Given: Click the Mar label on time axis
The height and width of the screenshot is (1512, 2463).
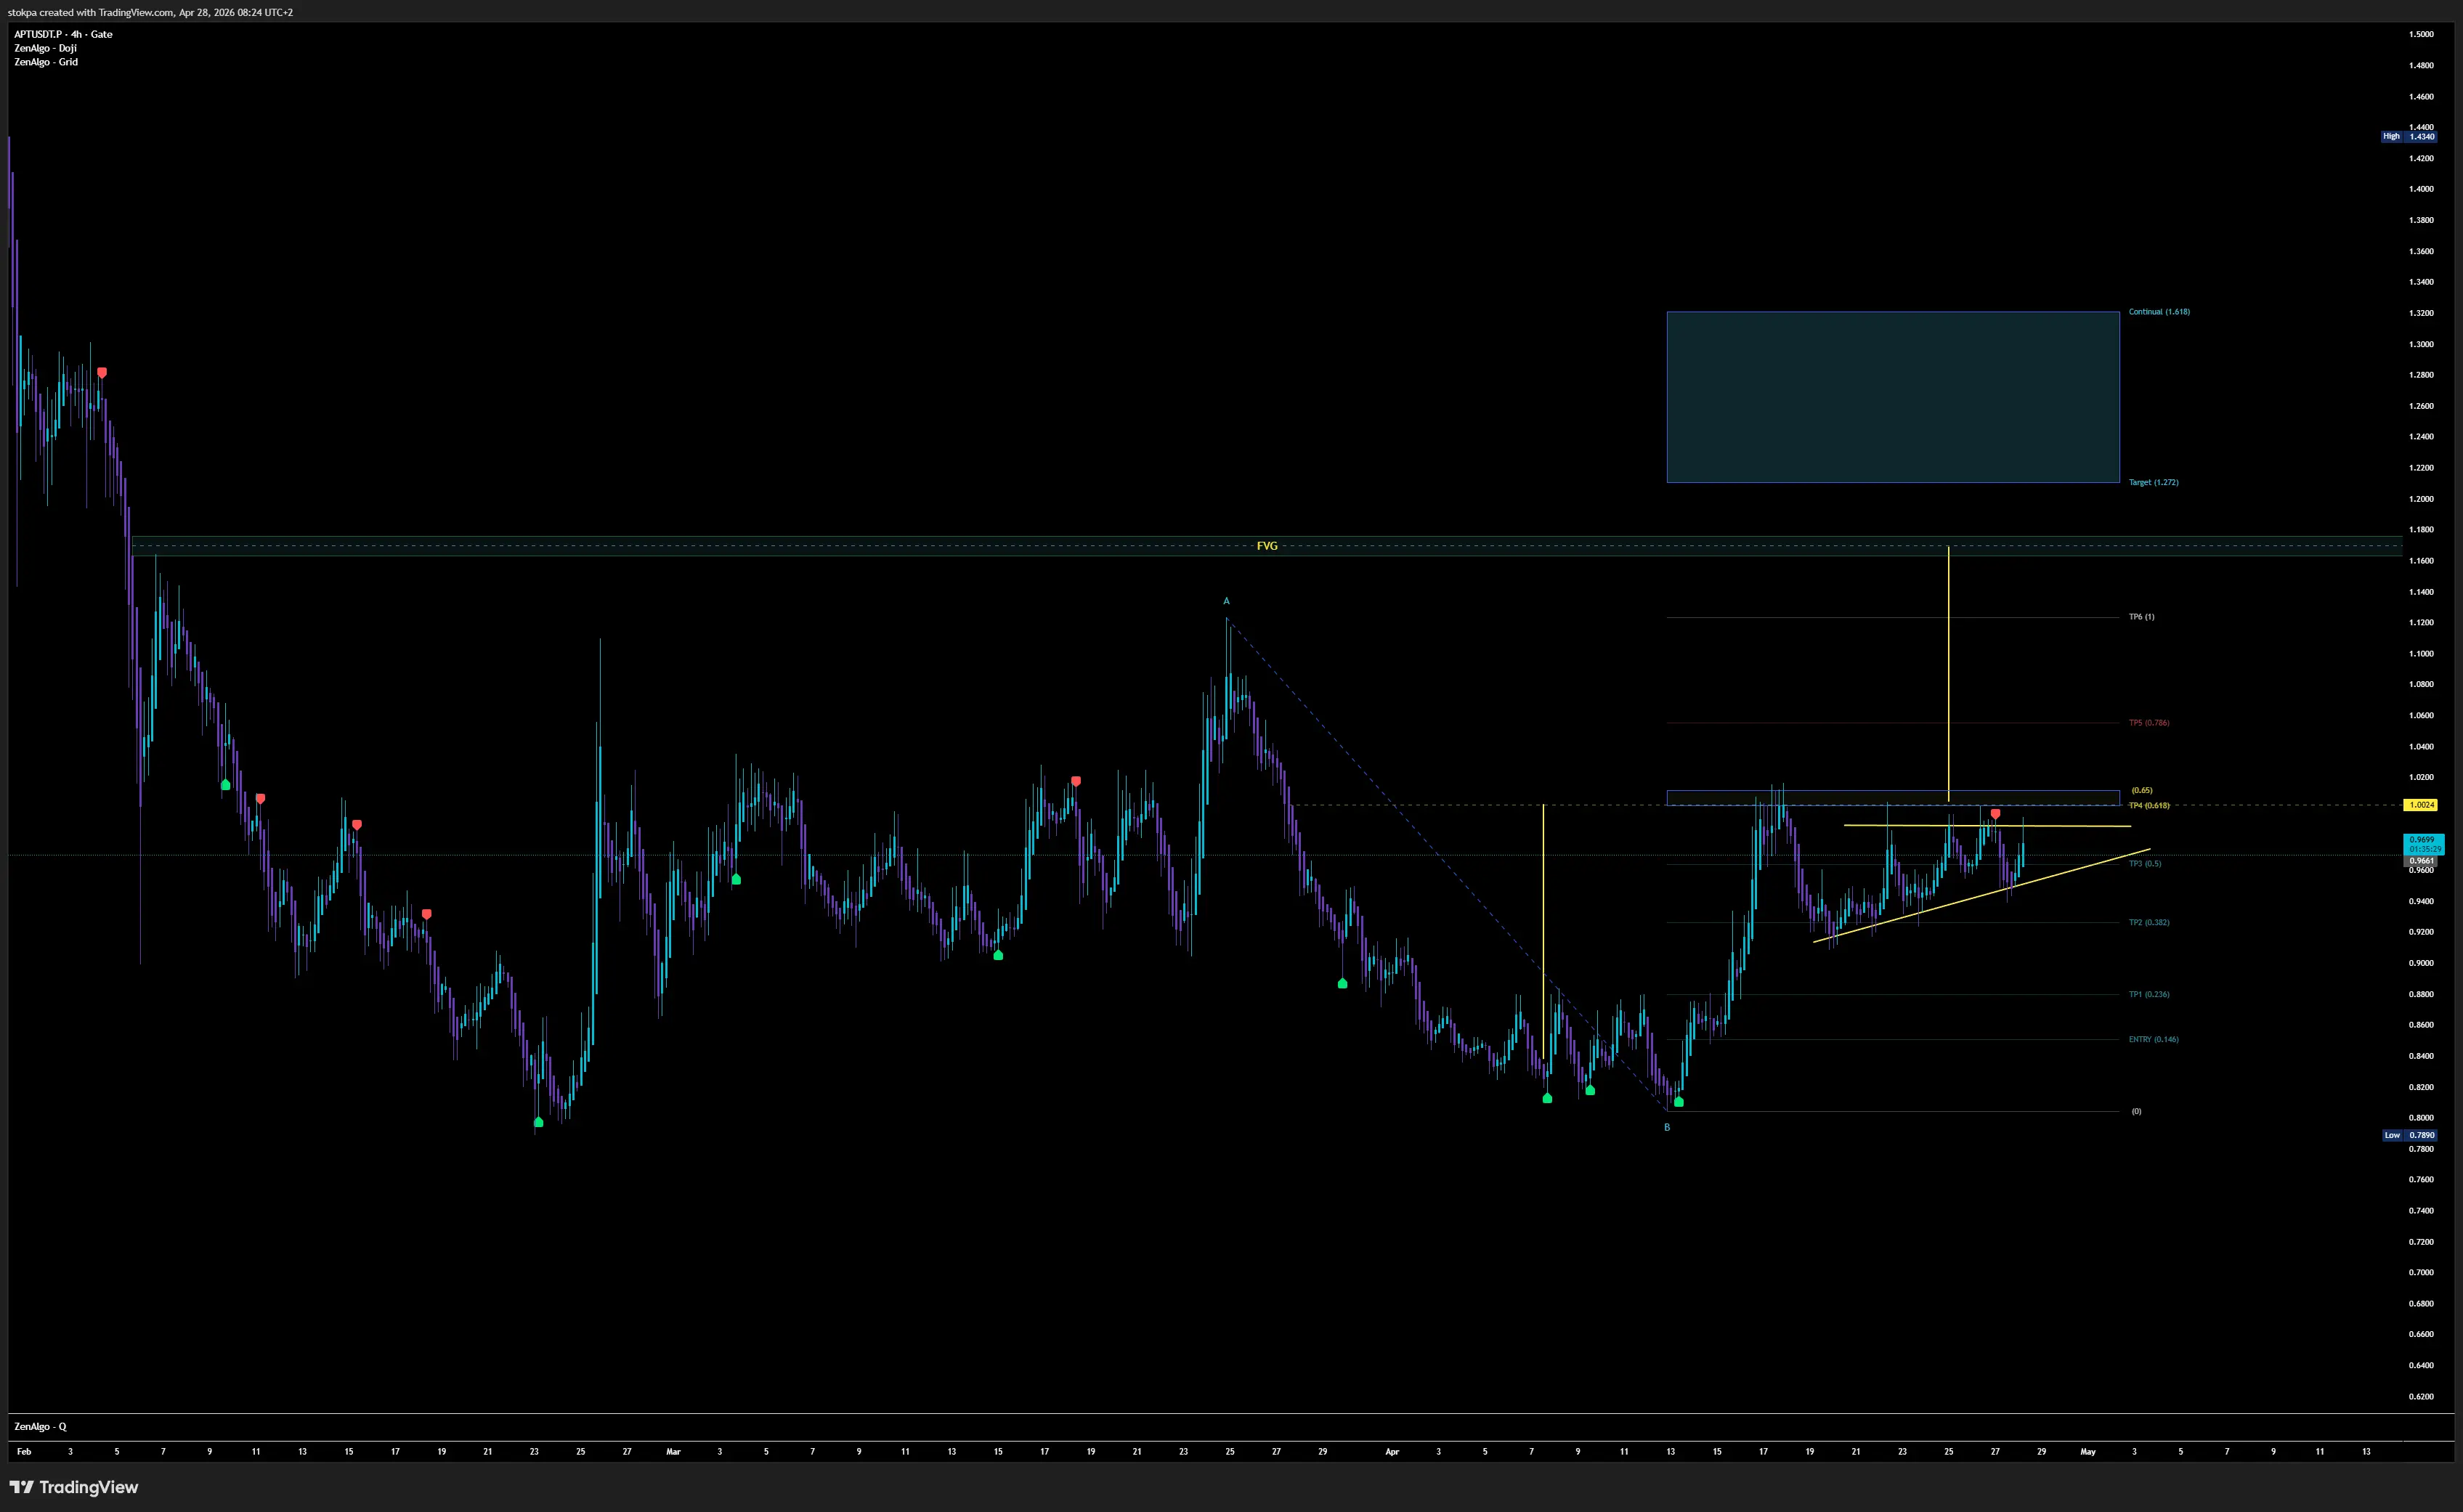Looking at the screenshot, I should pos(673,1451).
